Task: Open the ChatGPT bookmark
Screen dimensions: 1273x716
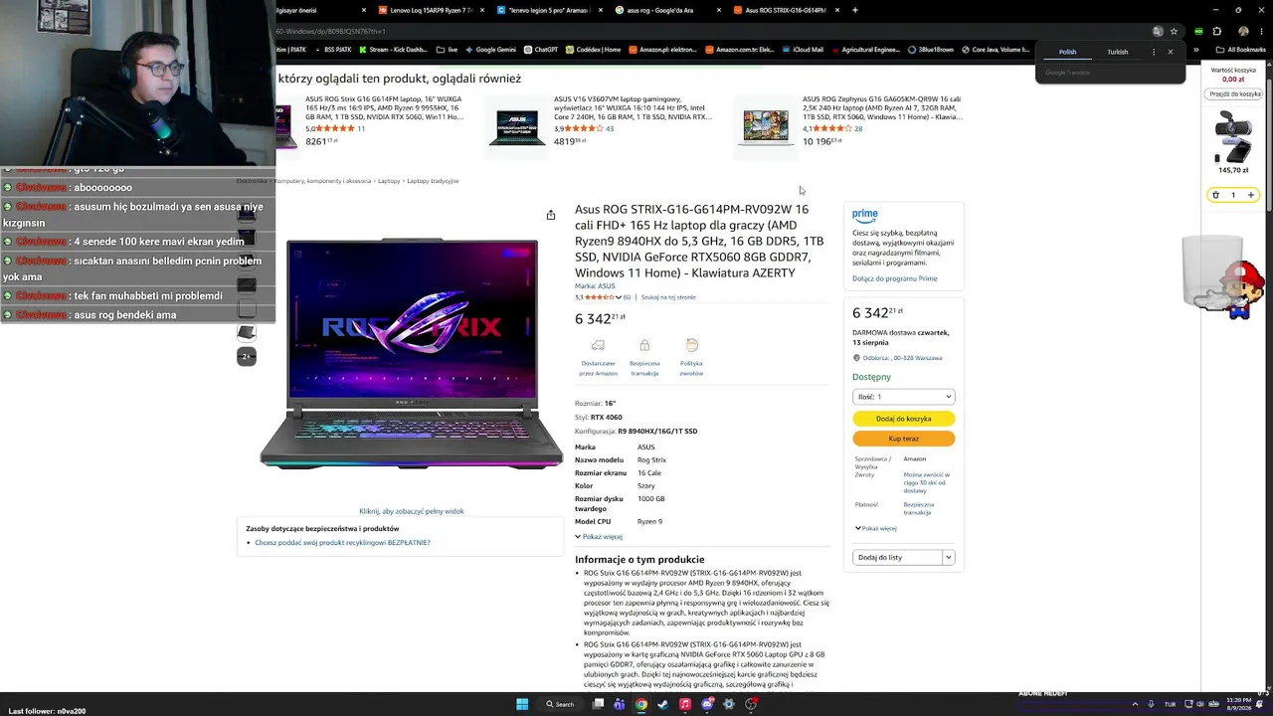Action: [x=541, y=50]
